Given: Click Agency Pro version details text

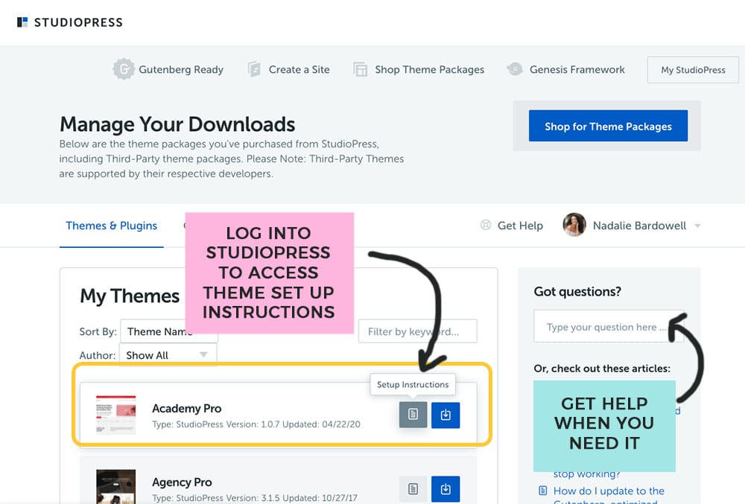Looking at the screenshot, I should click(255, 498).
